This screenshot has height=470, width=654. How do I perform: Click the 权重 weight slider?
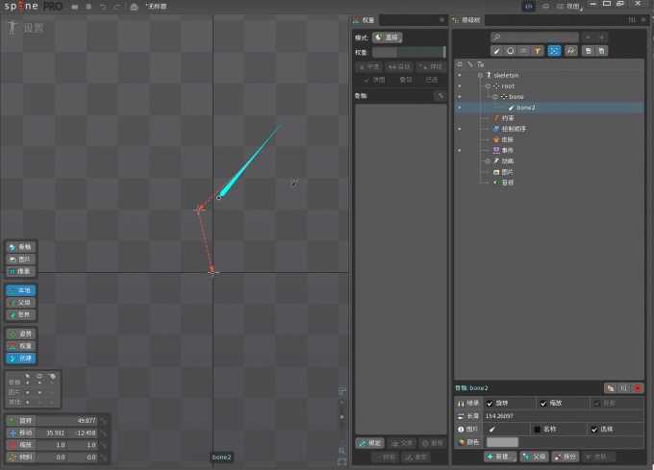(409, 52)
